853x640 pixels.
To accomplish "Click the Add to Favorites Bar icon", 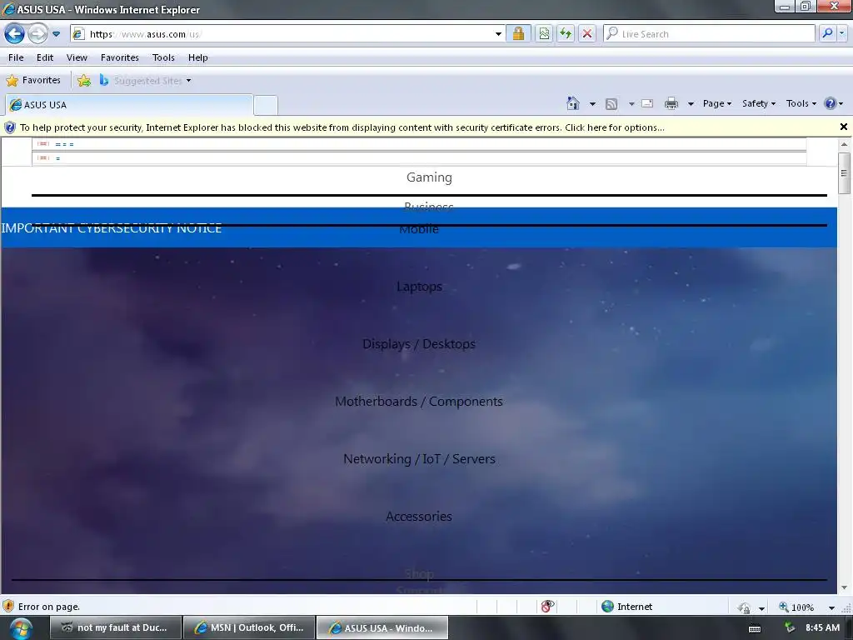I will (84, 81).
